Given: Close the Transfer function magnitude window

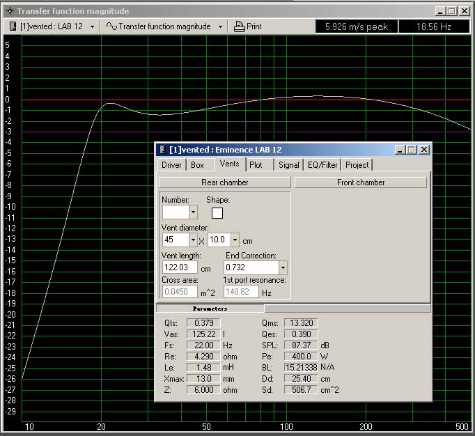Looking at the screenshot, I should [x=465, y=11].
